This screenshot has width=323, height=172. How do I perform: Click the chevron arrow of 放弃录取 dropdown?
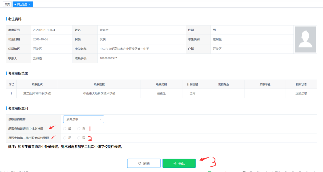pyautogui.click(x=100, y=119)
